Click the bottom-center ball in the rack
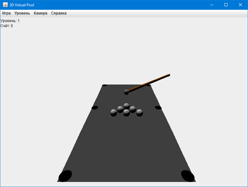Viewport: 248px width, 187px height. point(127,113)
